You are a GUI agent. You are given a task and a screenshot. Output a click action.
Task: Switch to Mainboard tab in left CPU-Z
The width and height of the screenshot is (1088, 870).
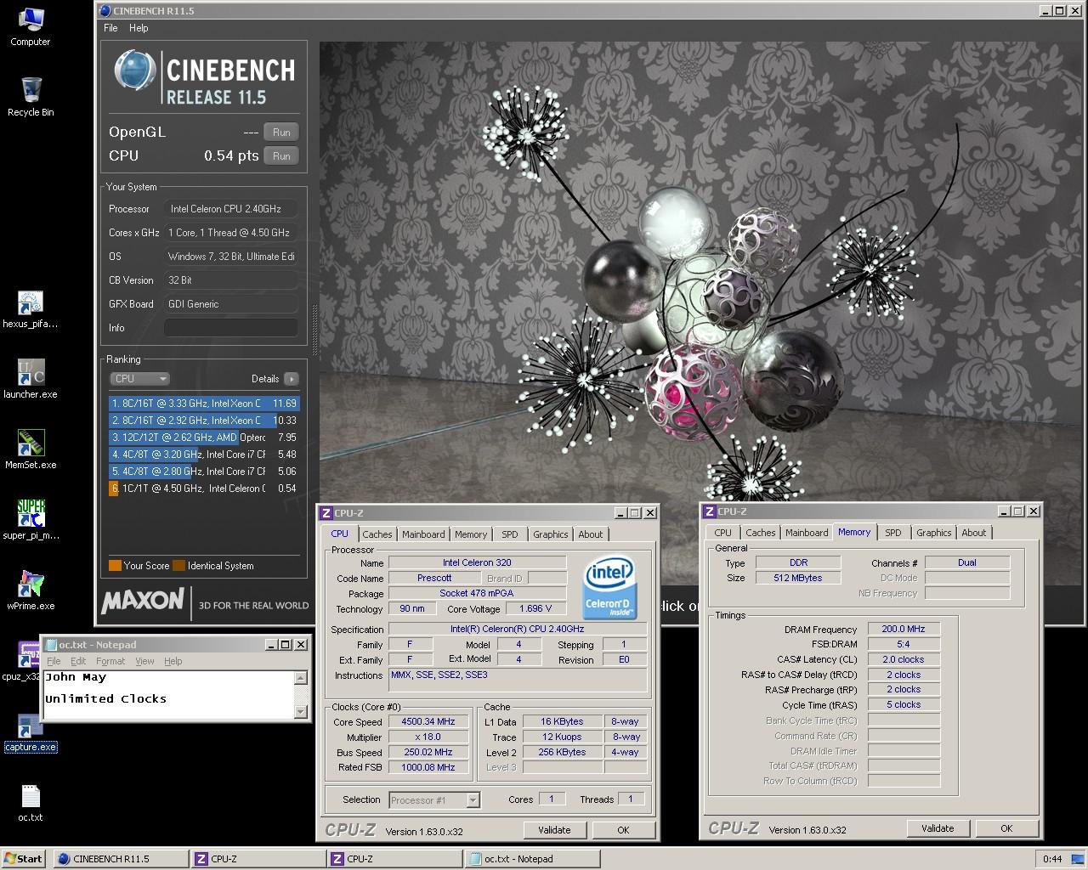tap(423, 534)
